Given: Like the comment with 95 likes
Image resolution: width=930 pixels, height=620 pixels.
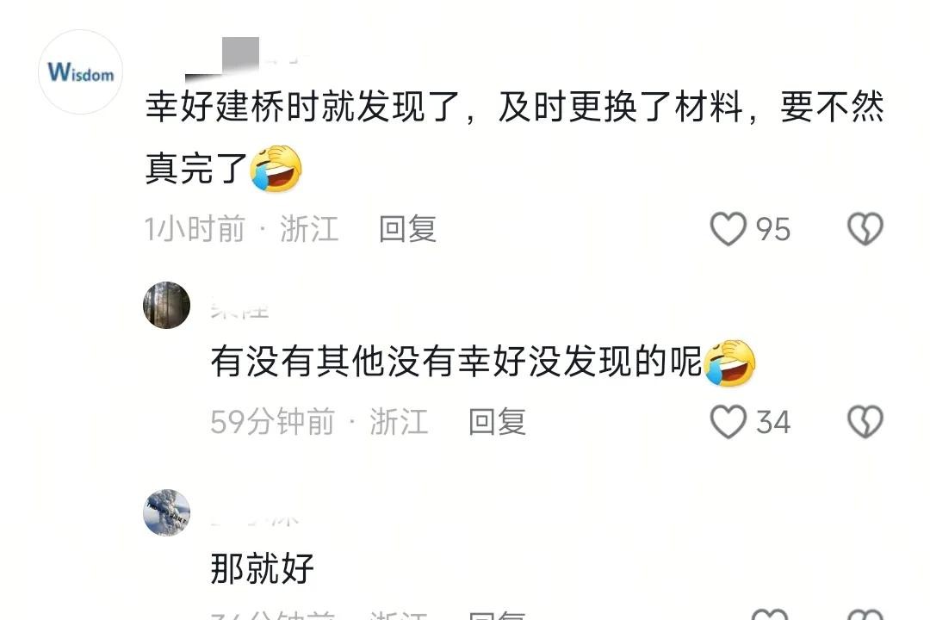Looking at the screenshot, I should (x=728, y=229).
